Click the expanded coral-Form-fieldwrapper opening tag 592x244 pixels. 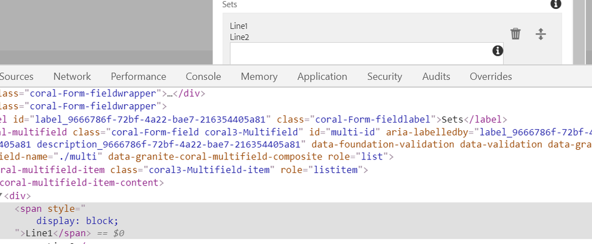[x=84, y=107]
